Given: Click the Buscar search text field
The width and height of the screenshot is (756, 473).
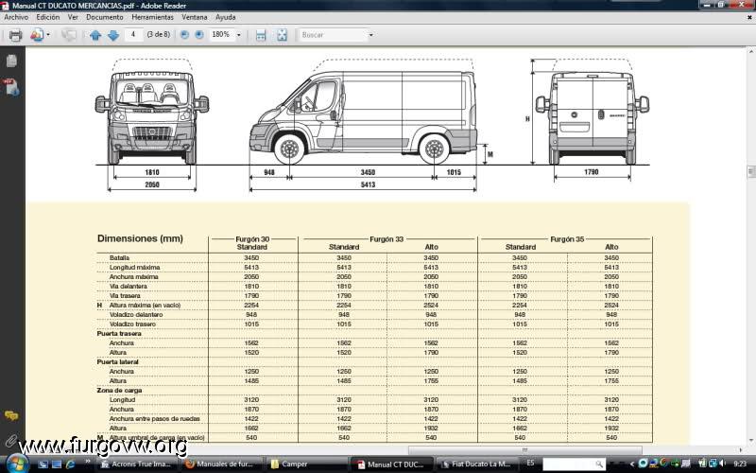Looking at the screenshot, I should tap(332, 35).
